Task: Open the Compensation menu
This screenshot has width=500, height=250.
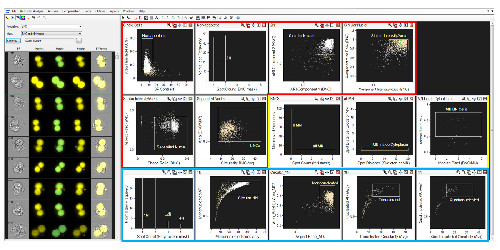Action: point(71,11)
